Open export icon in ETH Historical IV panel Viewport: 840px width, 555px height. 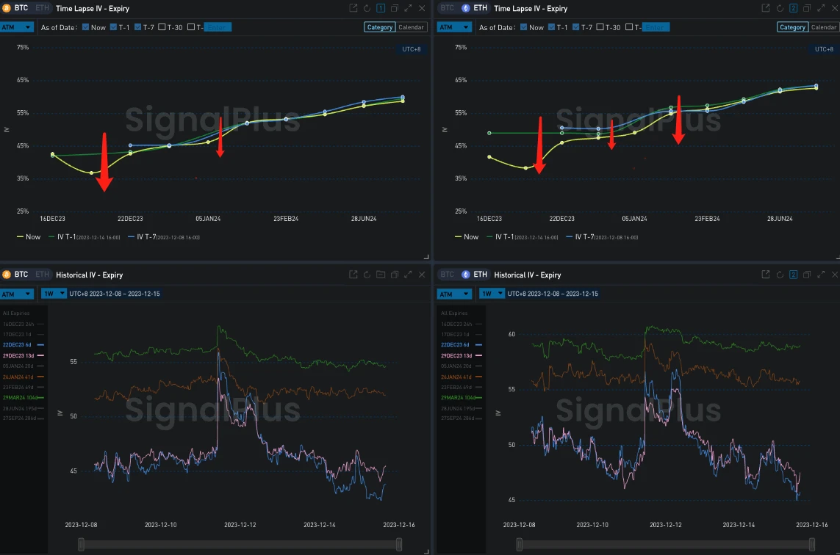point(766,275)
